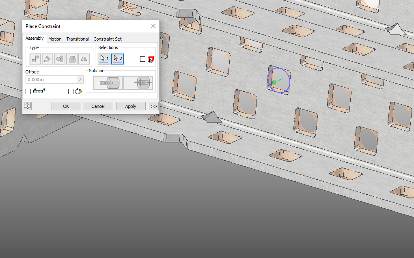Toggle the Show Preview checkbox
Screen dimensions: 414x258
click(28, 92)
